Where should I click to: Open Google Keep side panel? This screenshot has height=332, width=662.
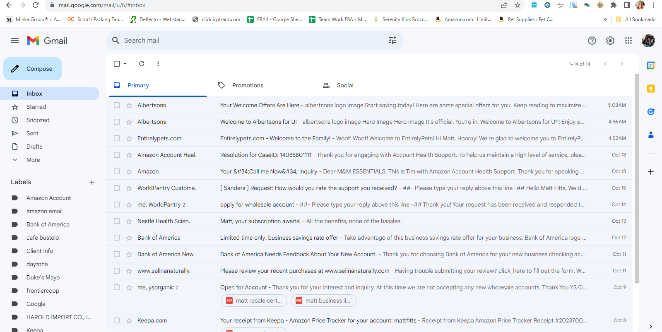pos(651,89)
